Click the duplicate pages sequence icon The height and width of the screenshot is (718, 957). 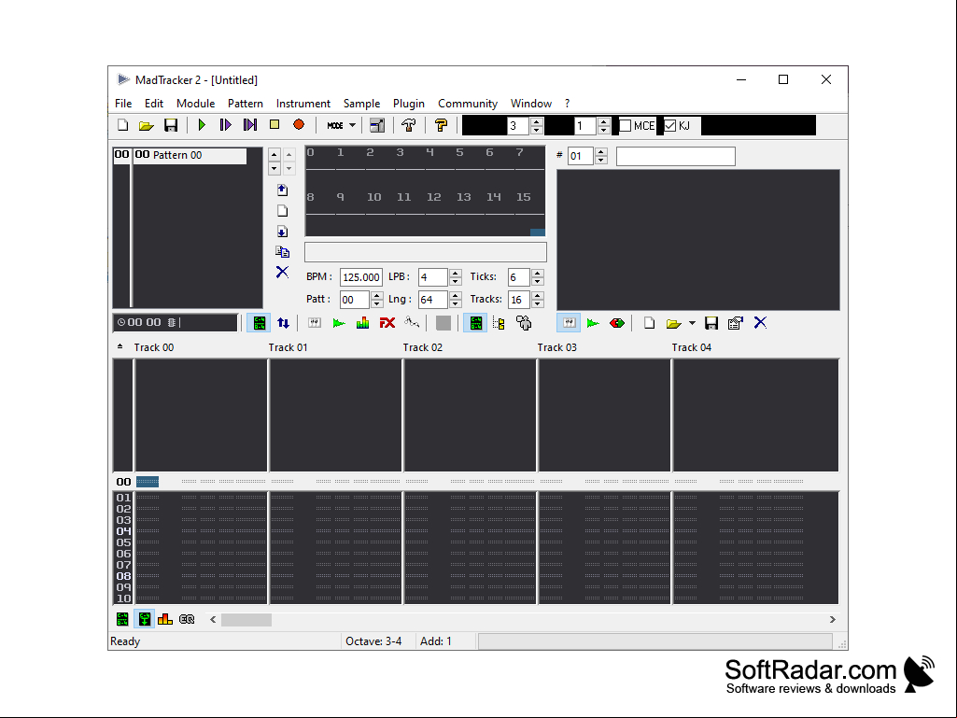click(282, 251)
